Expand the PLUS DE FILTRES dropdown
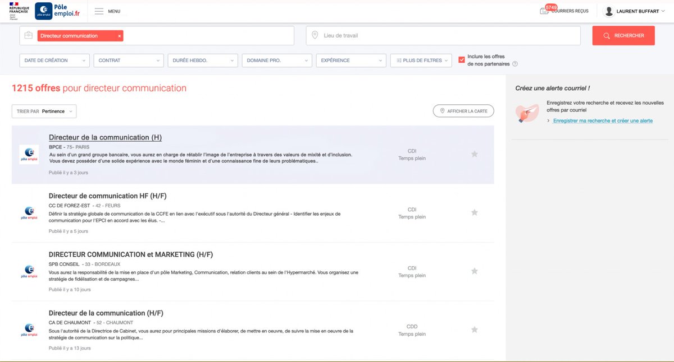 pyautogui.click(x=421, y=61)
